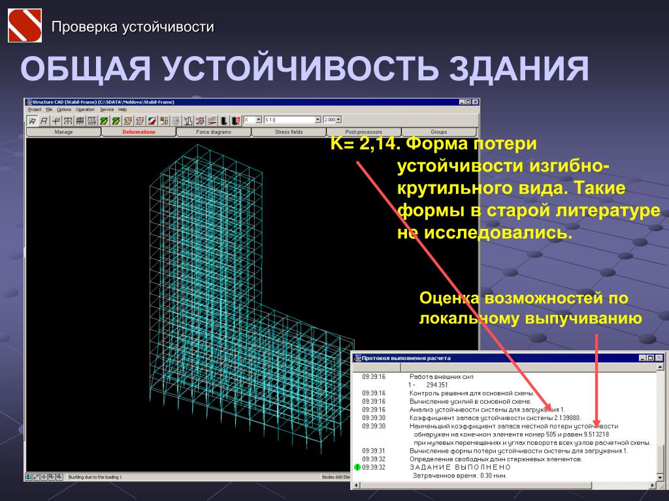669x501 pixels.
Task: Open the Help menu
Action: [122, 110]
